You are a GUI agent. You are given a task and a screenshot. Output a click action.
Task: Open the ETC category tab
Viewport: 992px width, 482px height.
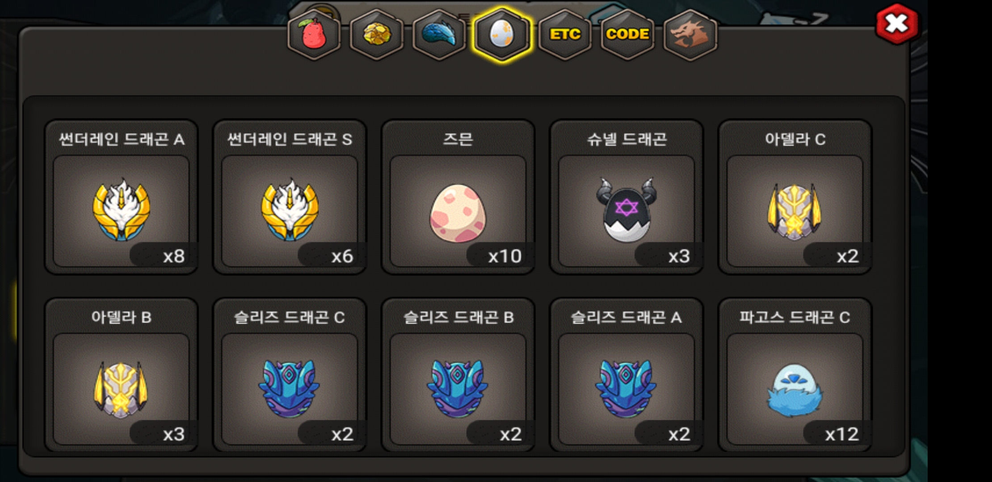click(565, 35)
